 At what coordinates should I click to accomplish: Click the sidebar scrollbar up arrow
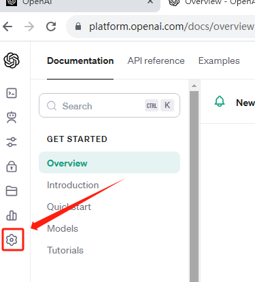tap(194, 86)
